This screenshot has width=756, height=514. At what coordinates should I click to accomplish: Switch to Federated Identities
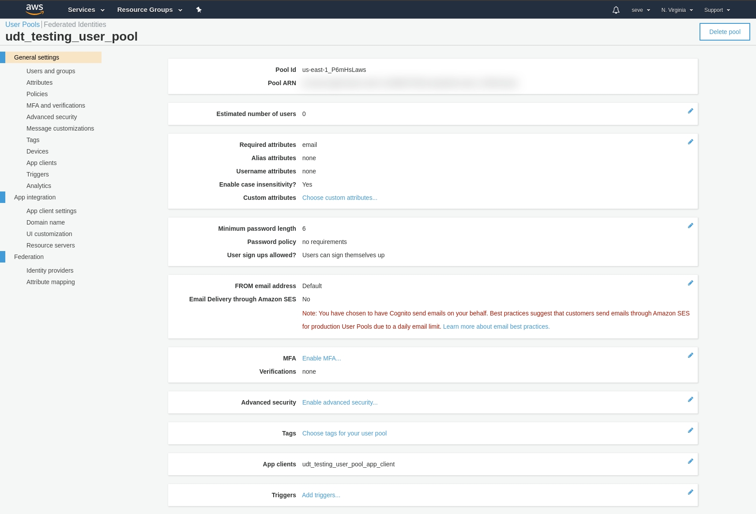[75, 25]
